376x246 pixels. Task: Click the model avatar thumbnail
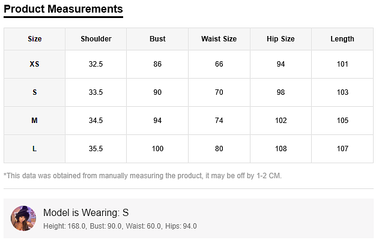point(23,218)
